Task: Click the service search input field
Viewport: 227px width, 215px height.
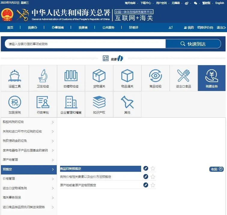Action: point(85,44)
